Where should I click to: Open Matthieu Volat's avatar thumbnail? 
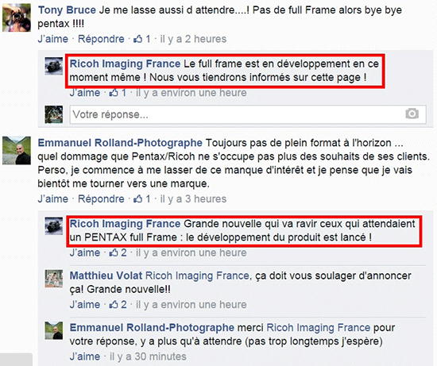pyautogui.click(x=54, y=279)
